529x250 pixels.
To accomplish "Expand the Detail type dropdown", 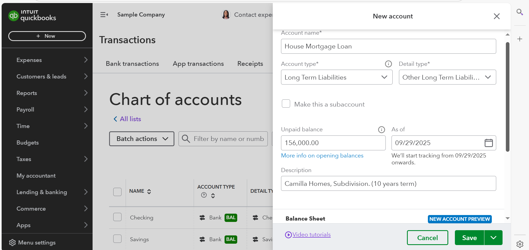I will click(447, 77).
